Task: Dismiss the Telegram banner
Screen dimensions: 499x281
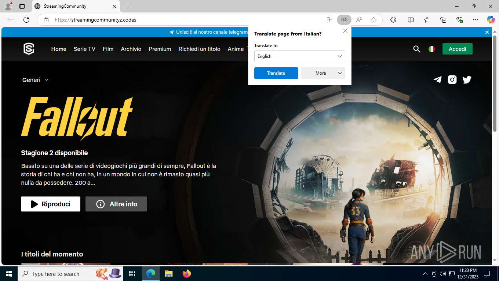Action: pyautogui.click(x=487, y=32)
